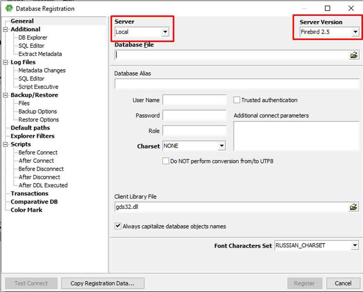Click the Cancel button

pos(343,283)
